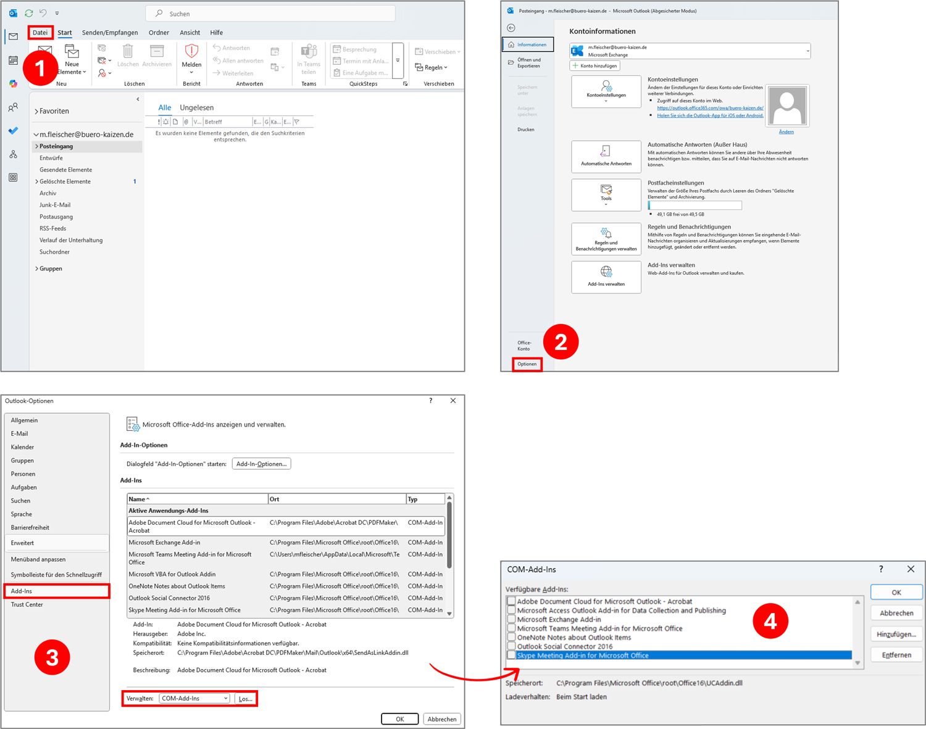This screenshot has width=926, height=729.
Task: Check the Outlook Social Connector 2016 checkbox
Action: [x=511, y=646]
